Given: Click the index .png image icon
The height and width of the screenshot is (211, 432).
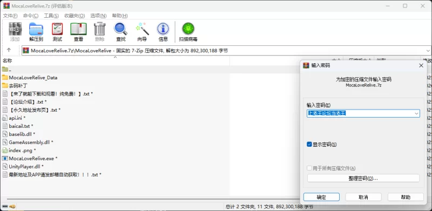Looking at the screenshot, I should (x=5, y=151).
